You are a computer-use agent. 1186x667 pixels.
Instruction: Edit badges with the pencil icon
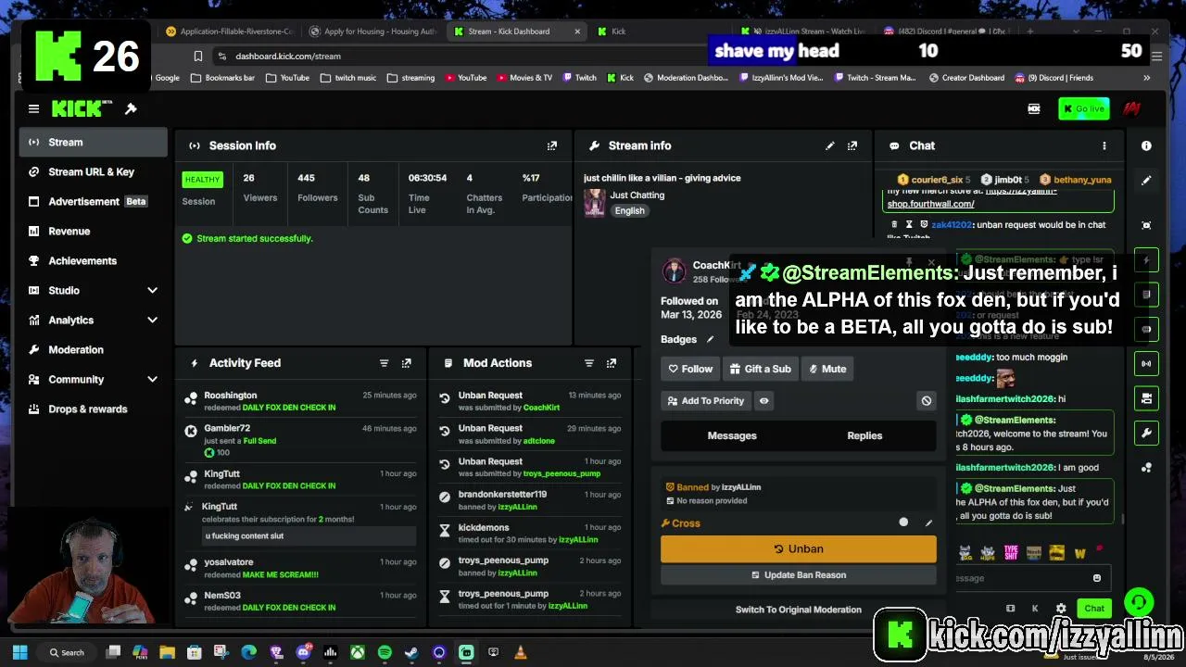pyautogui.click(x=711, y=339)
